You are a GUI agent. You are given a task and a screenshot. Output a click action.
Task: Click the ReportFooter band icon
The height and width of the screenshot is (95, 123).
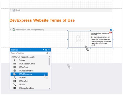(x=14, y=29)
